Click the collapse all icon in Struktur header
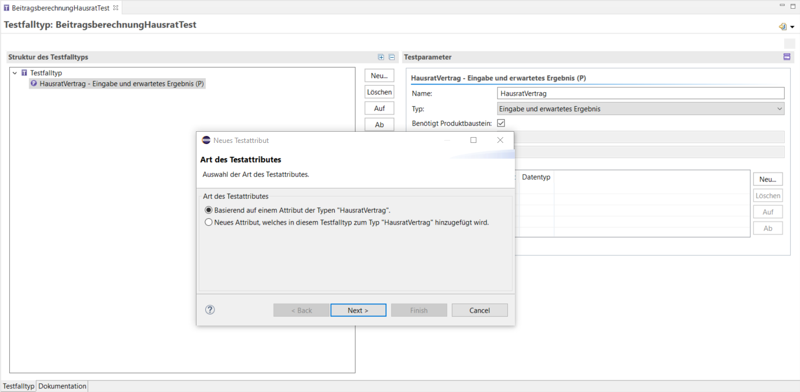 [x=392, y=57]
